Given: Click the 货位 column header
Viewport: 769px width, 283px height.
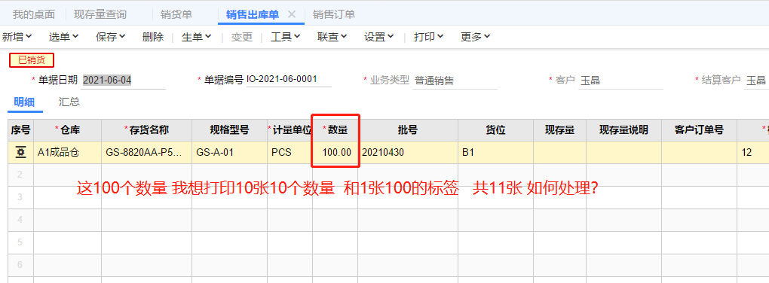Looking at the screenshot, I should click(x=496, y=129).
